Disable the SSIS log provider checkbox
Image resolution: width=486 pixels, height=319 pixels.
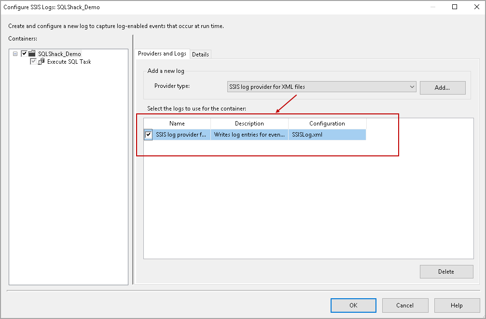click(148, 135)
